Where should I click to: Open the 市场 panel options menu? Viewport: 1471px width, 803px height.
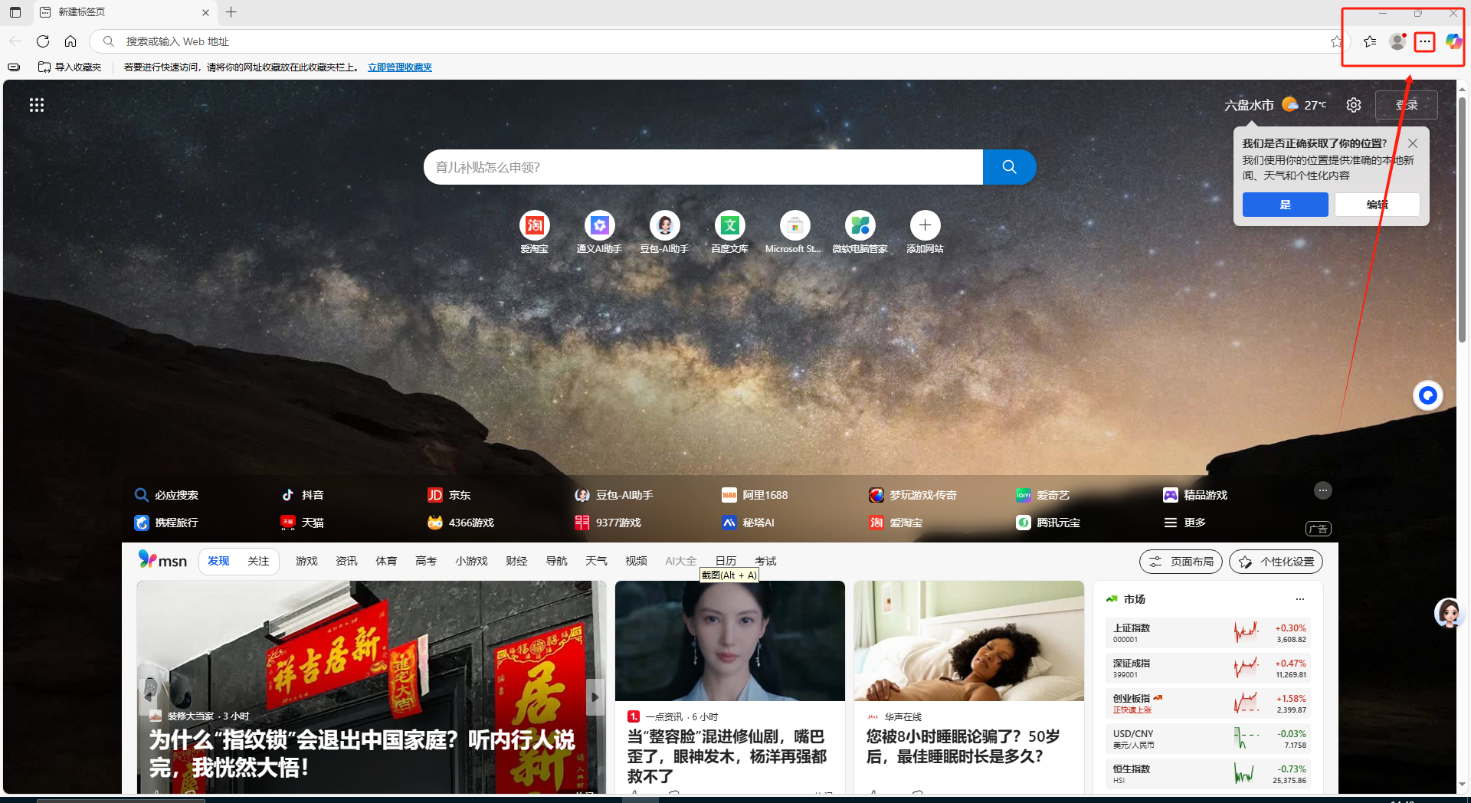click(1299, 599)
